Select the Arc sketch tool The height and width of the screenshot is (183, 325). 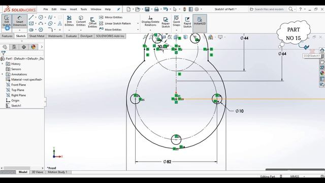click(41, 23)
